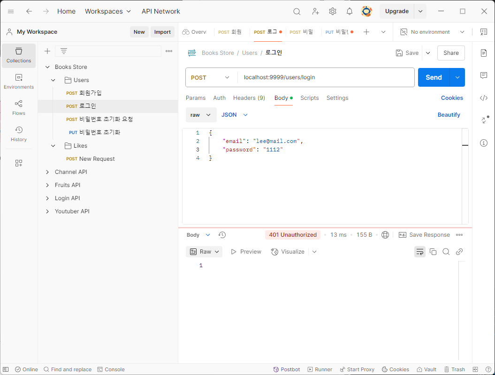Expand the Fruits API collection

click(47, 185)
